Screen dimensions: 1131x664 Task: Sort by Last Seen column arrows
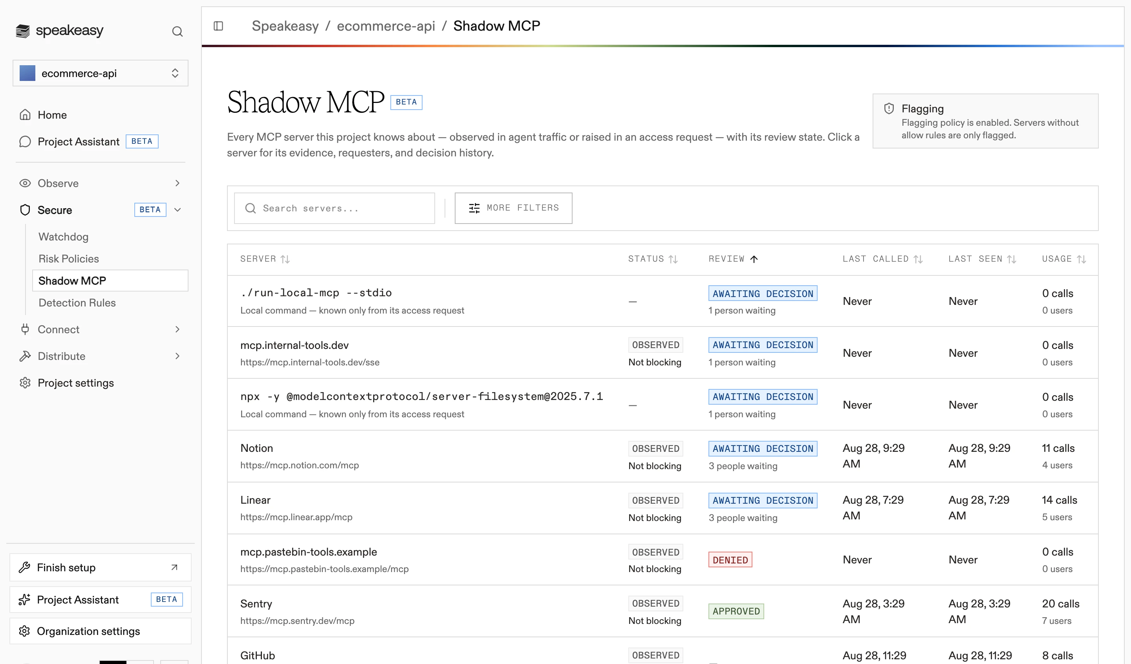[1012, 259]
